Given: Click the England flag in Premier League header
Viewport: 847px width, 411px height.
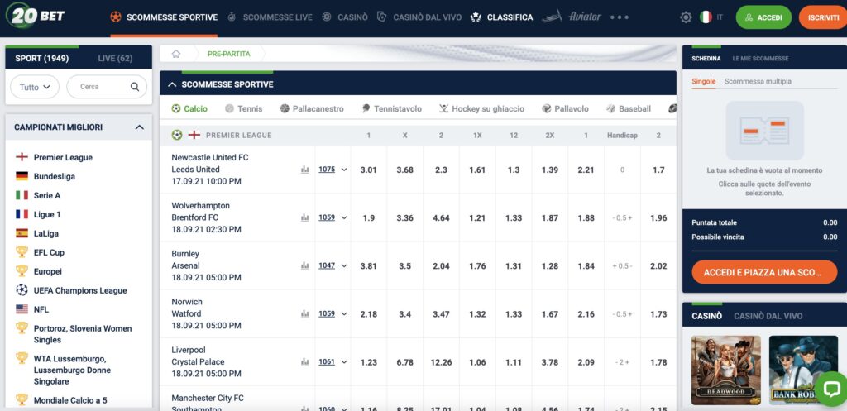Looking at the screenshot, I should [x=194, y=135].
